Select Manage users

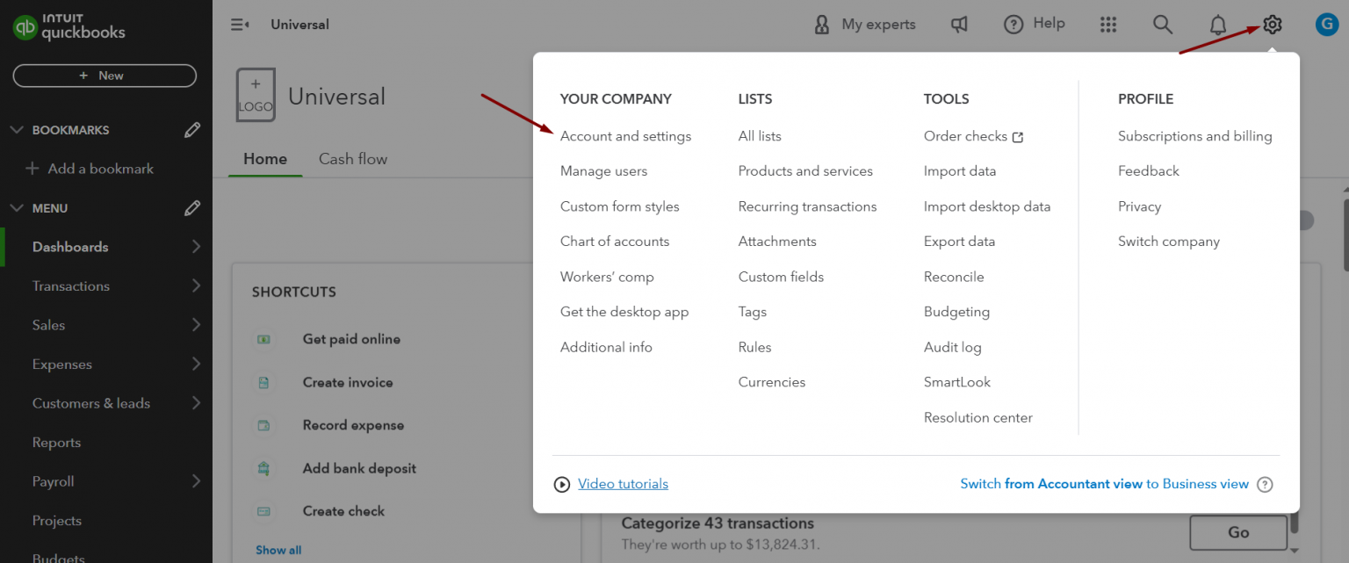(x=603, y=171)
